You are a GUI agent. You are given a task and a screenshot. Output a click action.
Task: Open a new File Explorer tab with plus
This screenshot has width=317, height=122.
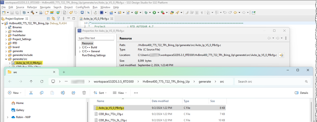pos(64,72)
